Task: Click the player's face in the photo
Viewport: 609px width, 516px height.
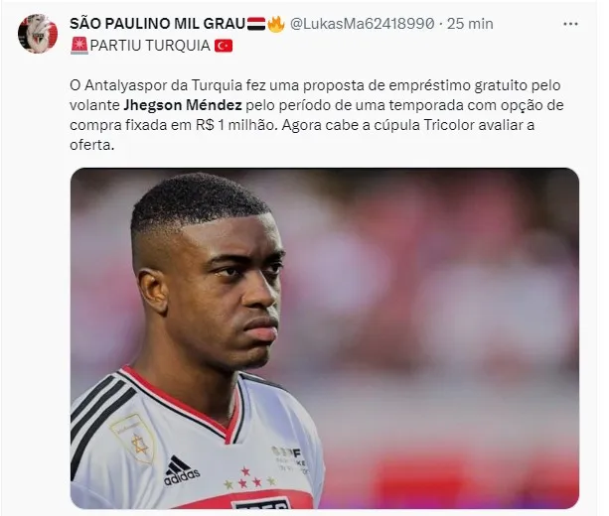Action: click(x=229, y=291)
